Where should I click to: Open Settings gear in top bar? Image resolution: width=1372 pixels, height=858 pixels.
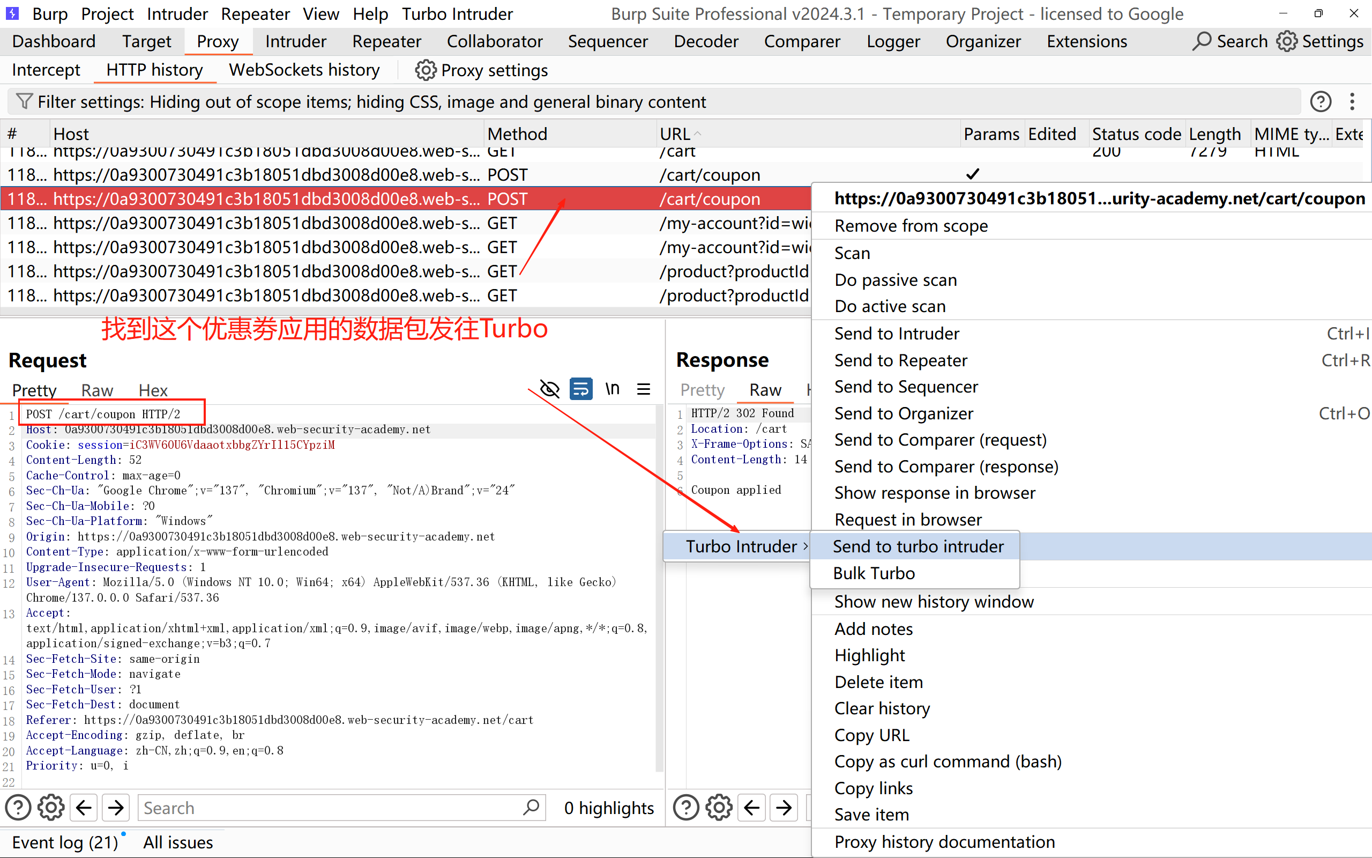click(1286, 41)
